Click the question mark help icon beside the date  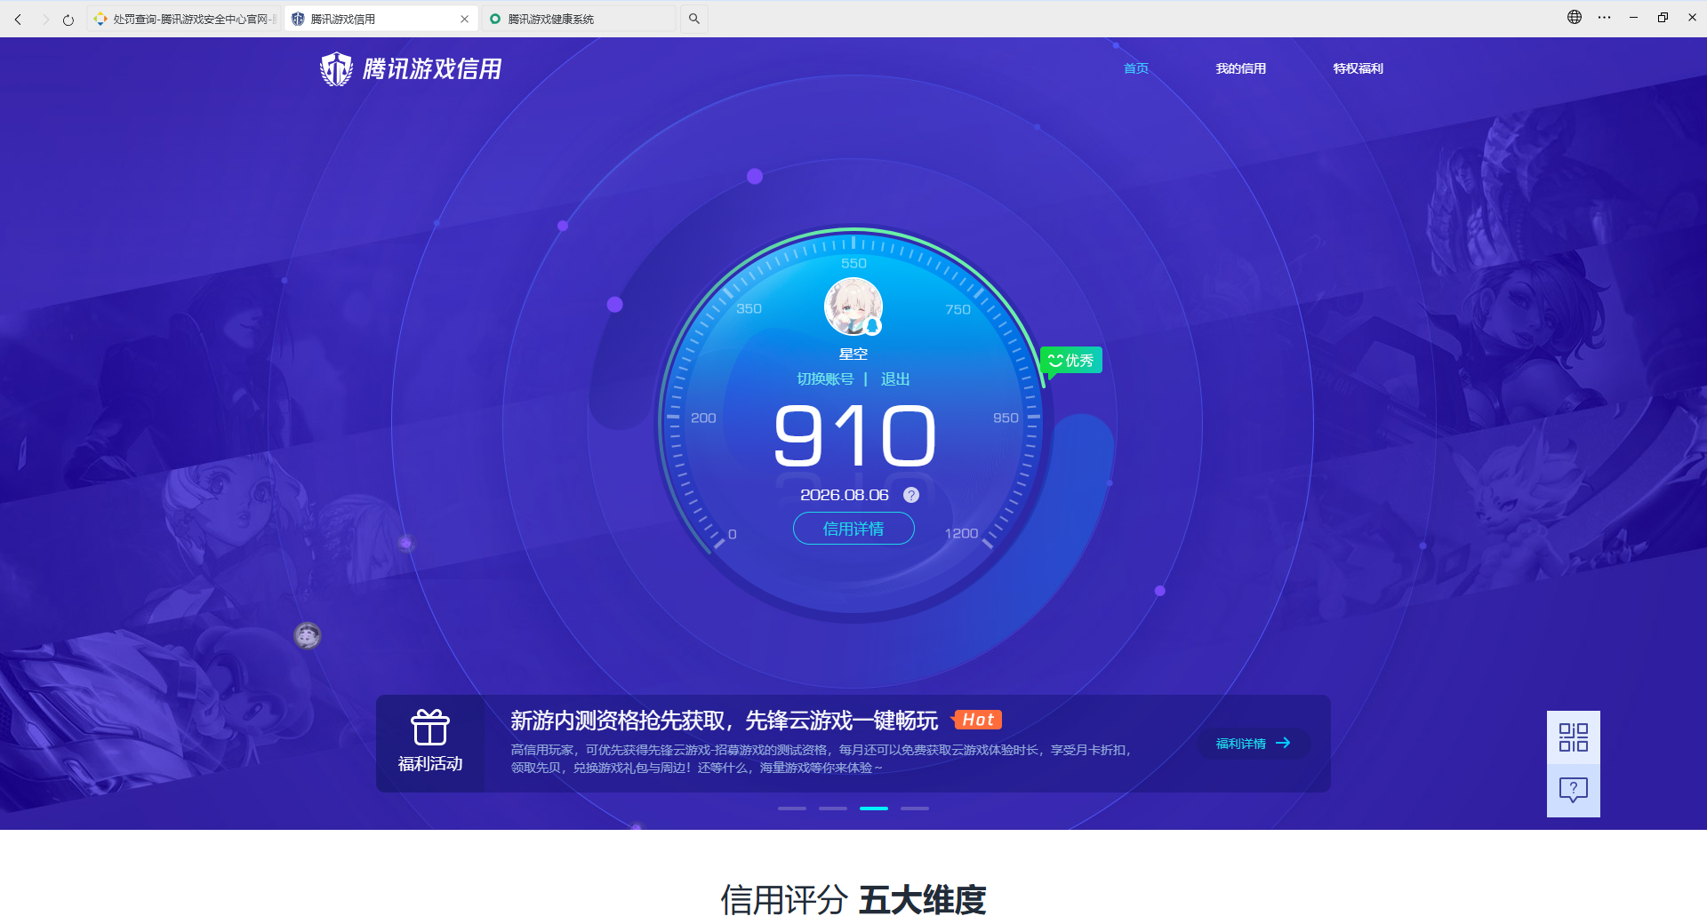911,495
